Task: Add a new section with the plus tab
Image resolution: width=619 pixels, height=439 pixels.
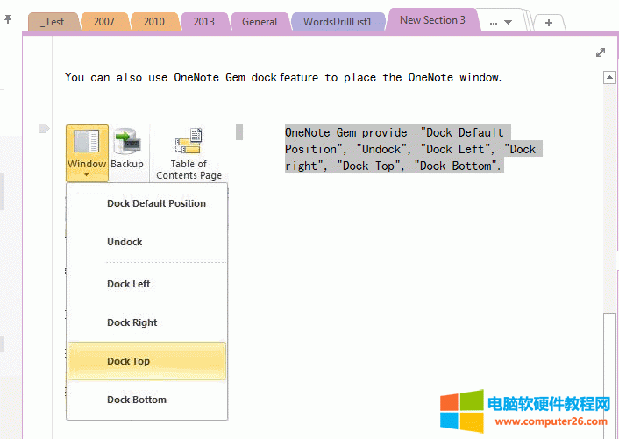Action: (x=548, y=23)
